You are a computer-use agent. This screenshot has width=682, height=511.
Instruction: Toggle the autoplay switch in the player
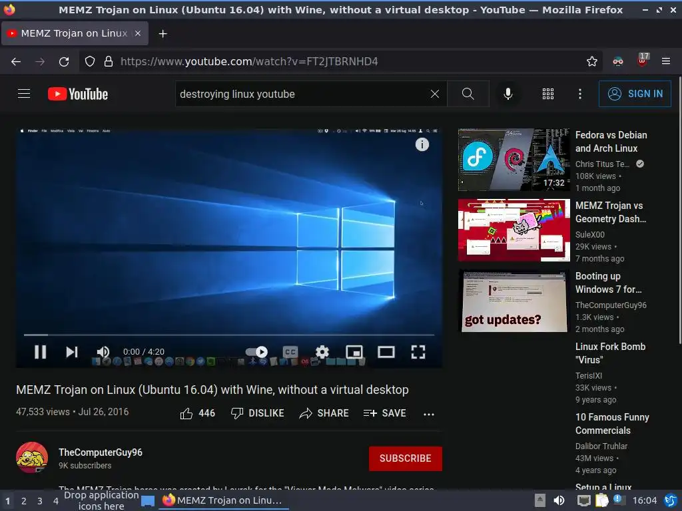(x=256, y=352)
